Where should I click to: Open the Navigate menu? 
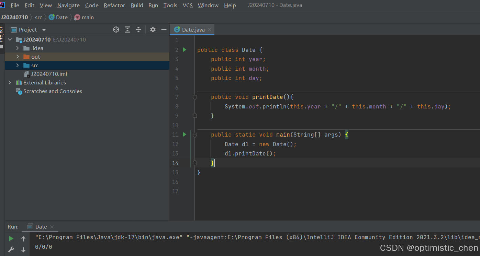point(68,5)
